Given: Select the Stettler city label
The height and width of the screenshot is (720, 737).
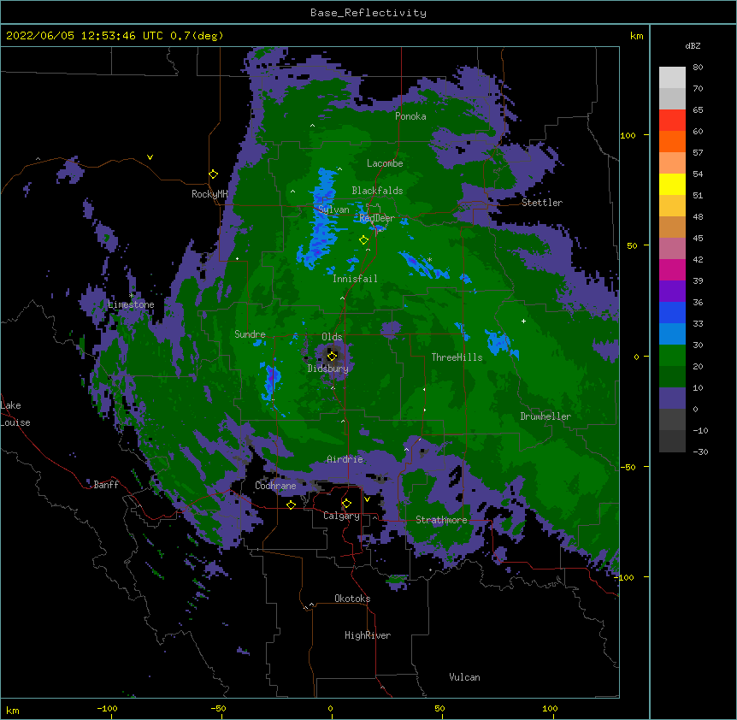Looking at the screenshot, I should [542, 203].
